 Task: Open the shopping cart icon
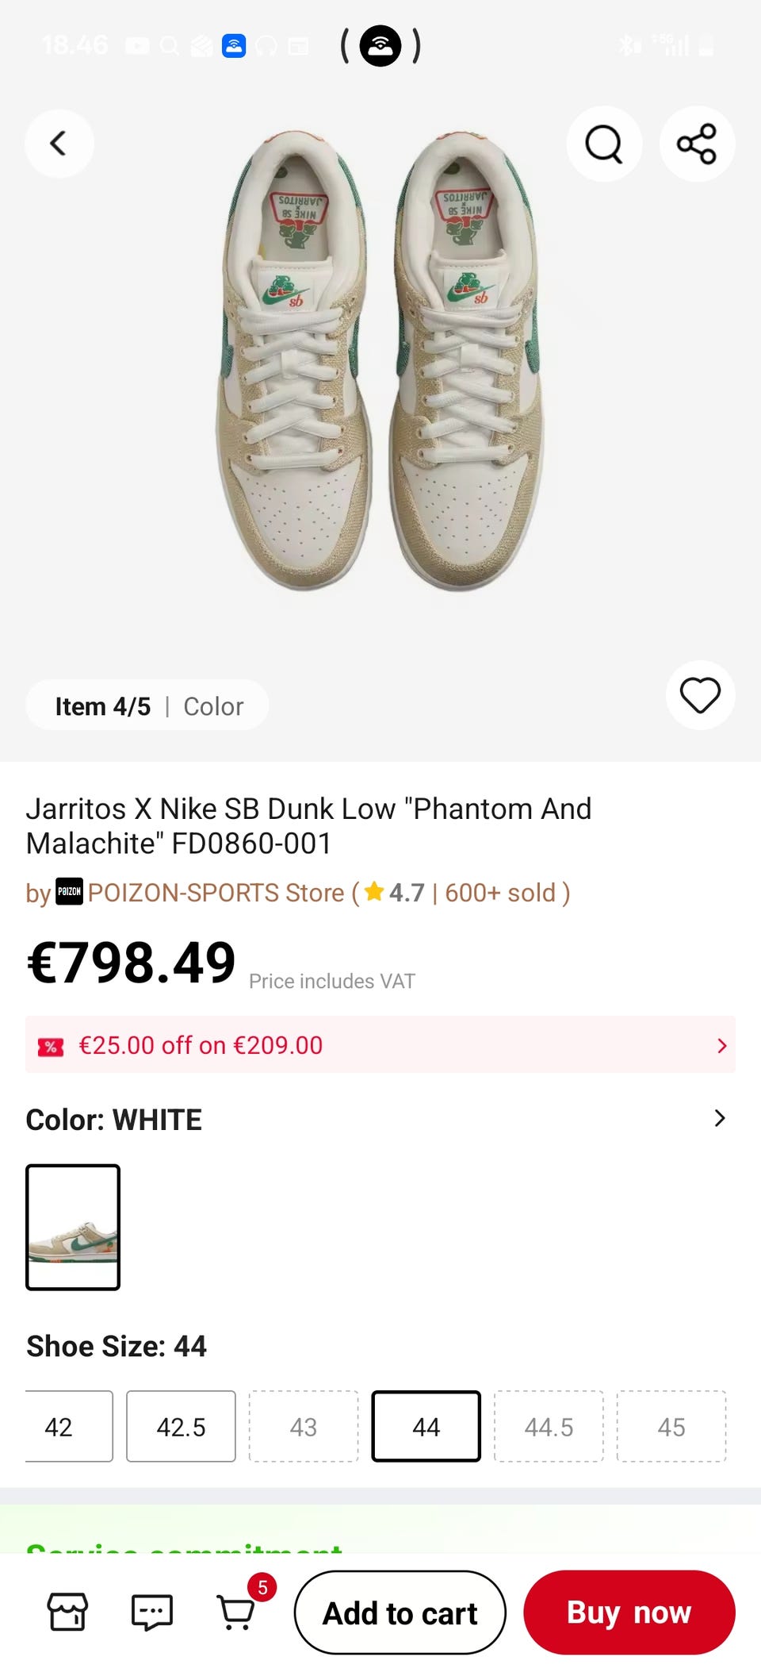pos(236,1612)
